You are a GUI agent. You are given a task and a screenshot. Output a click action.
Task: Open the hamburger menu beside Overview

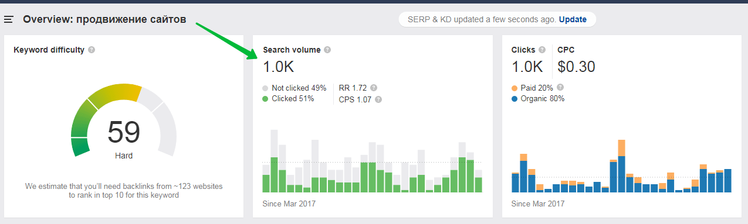pyautogui.click(x=8, y=20)
